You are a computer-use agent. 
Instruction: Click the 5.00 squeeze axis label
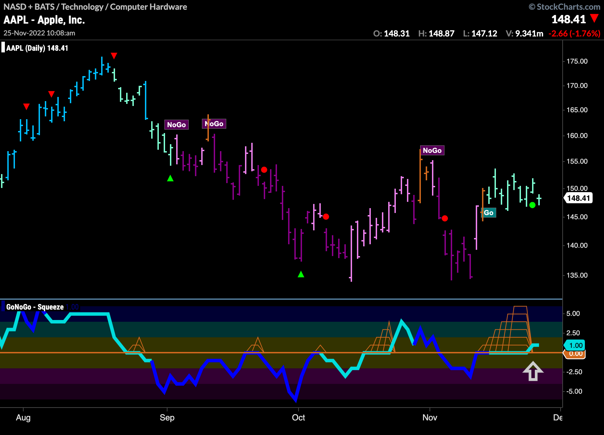click(573, 313)
